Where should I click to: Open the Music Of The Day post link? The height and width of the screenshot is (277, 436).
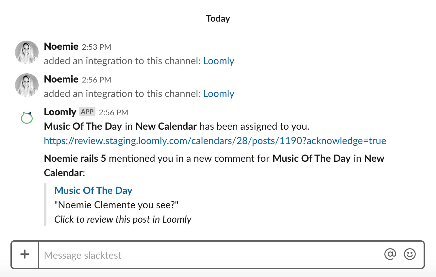click(x=93, y=190)
